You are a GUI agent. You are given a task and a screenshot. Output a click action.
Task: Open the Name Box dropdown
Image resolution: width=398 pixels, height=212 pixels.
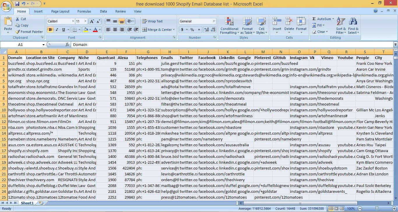[43, 44]
